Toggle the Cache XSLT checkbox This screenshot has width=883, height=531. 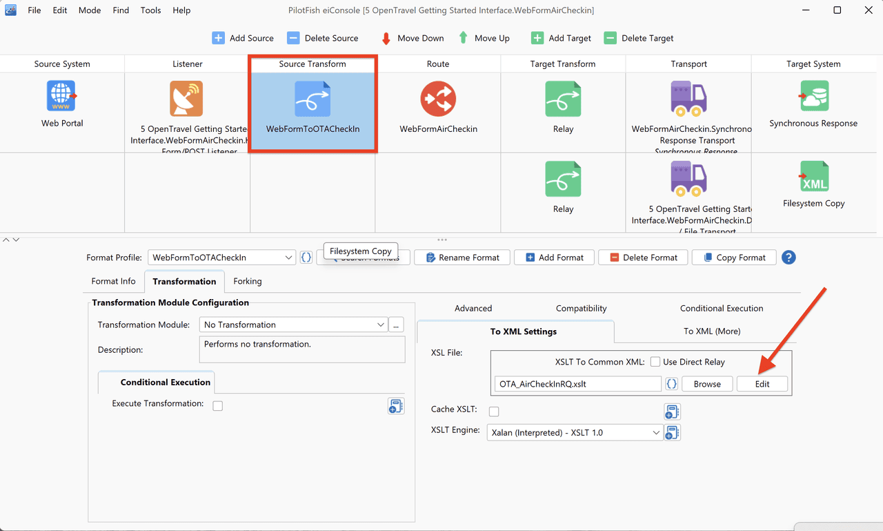point(494,412)
